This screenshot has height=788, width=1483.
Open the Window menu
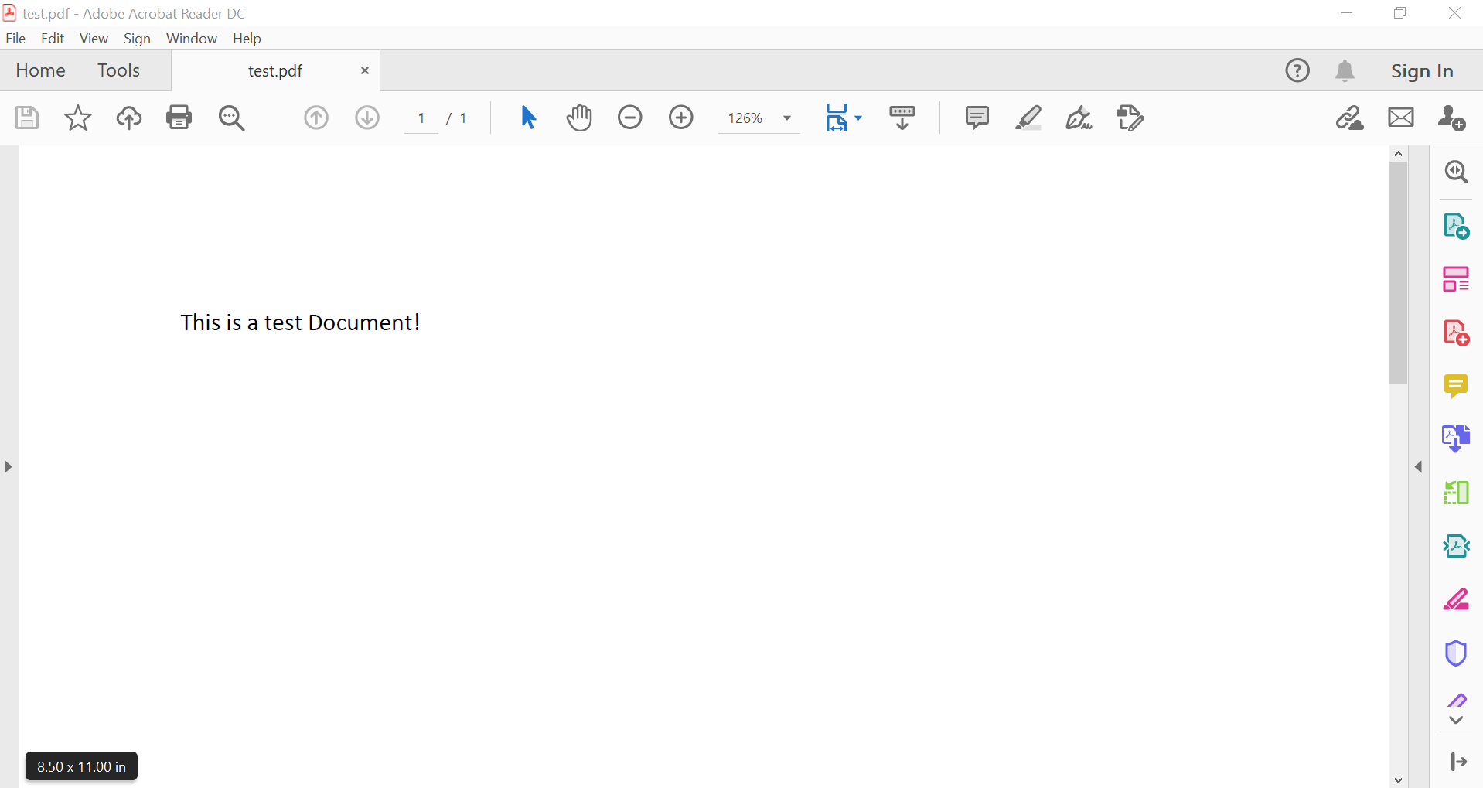point(192,38)
